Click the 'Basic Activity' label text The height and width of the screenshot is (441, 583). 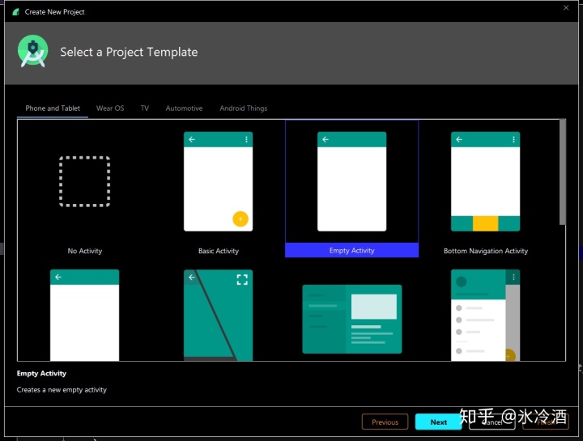pyautogui.click(x=219, y=251)
